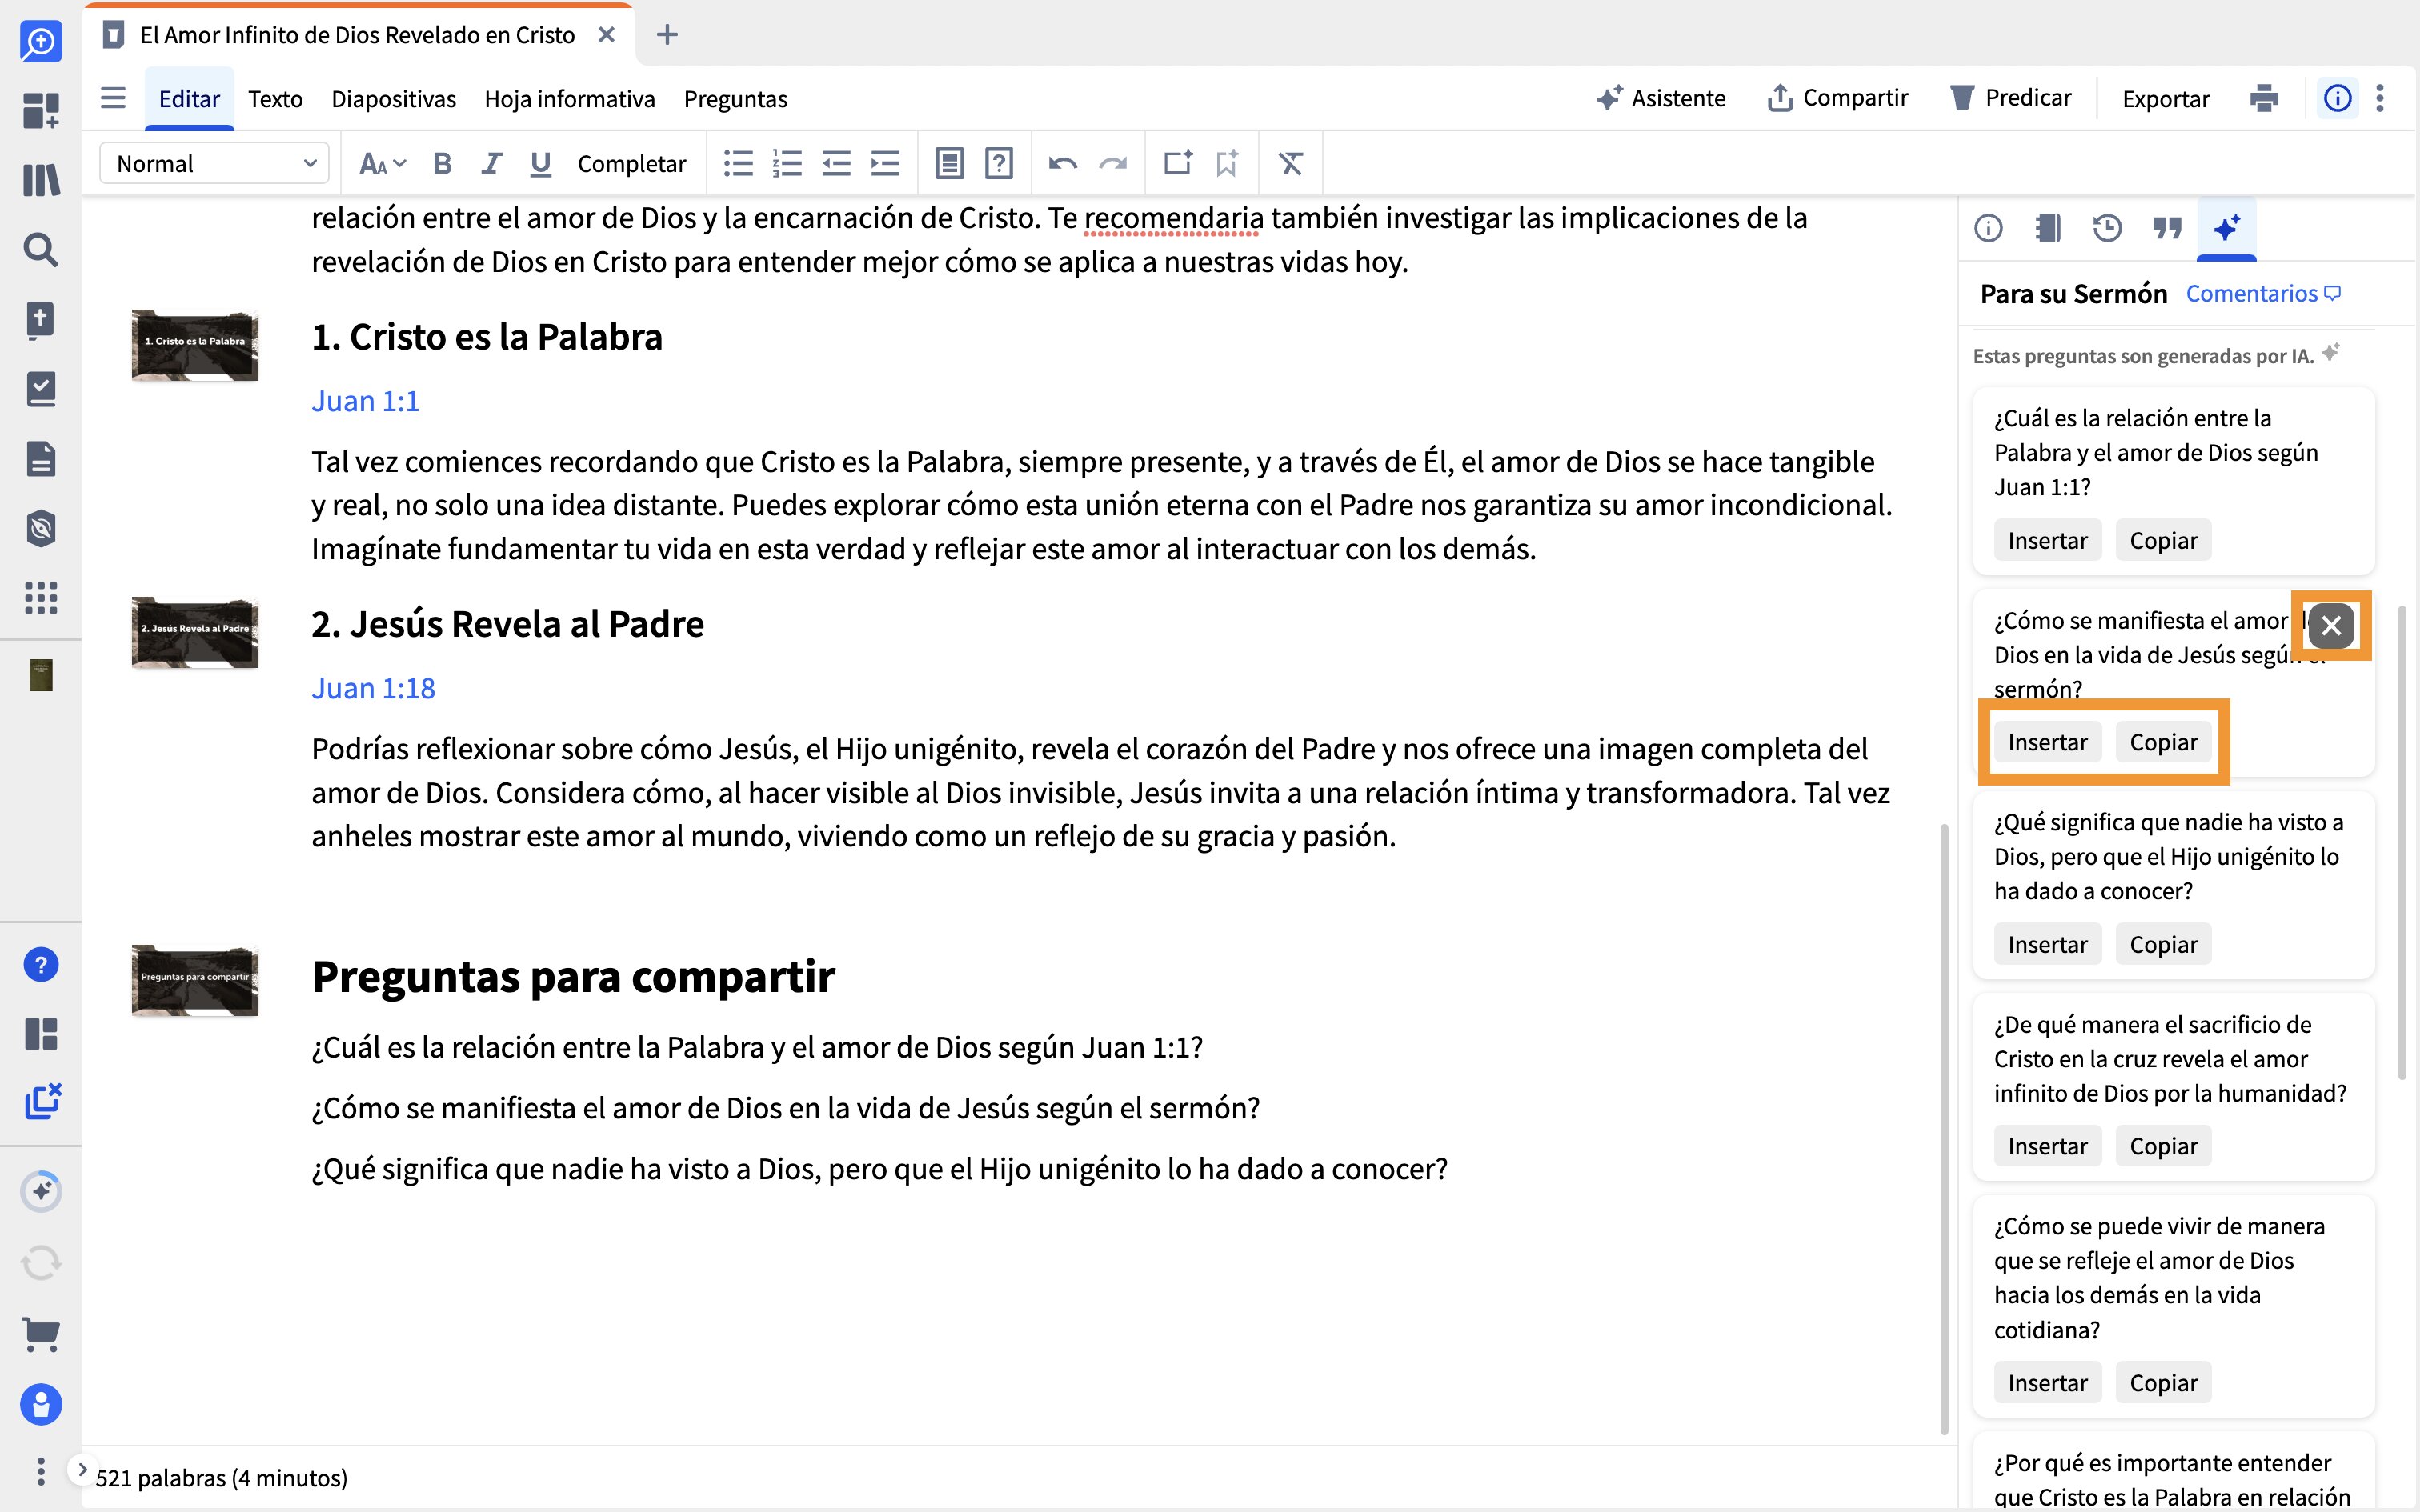Undo the last edit

pyautogui.click(x=1063, y=163)
